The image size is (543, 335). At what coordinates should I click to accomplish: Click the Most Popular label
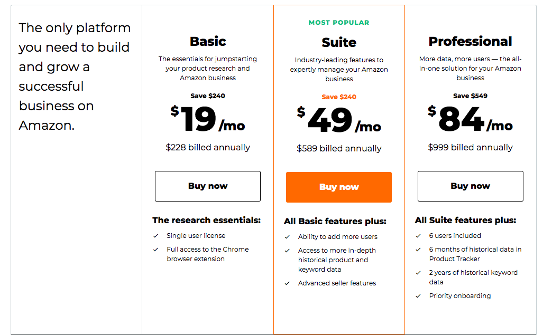point(339,23)
